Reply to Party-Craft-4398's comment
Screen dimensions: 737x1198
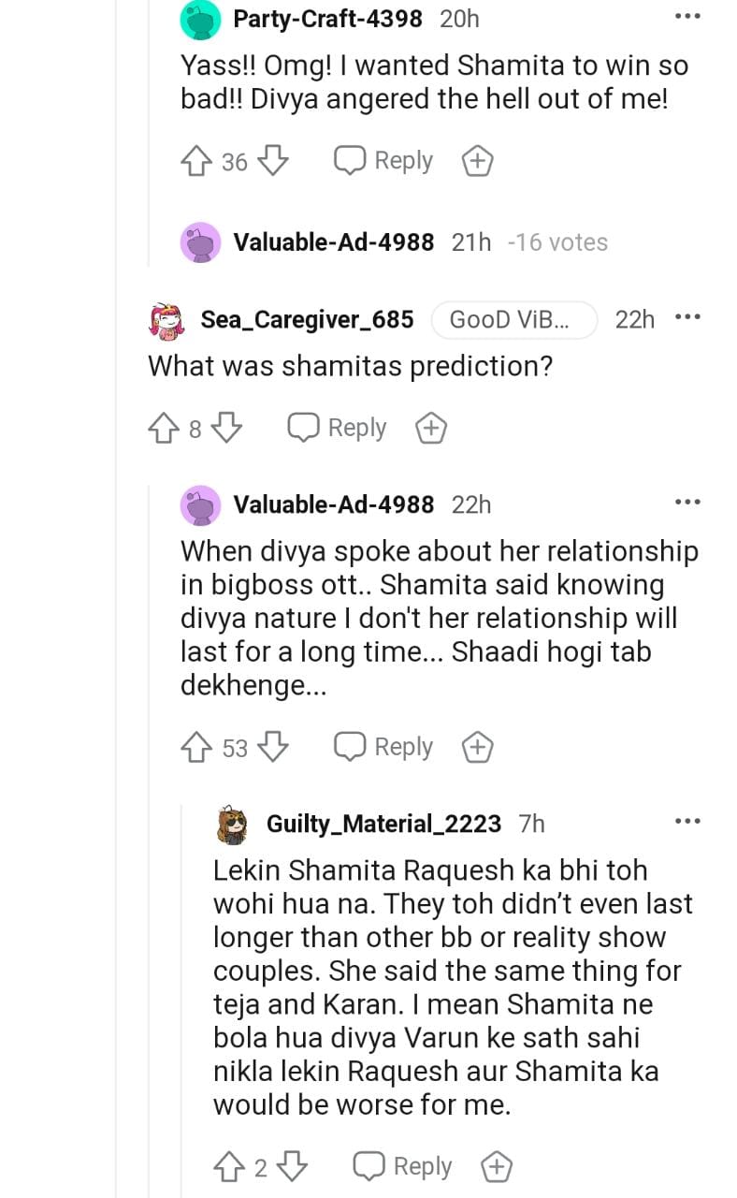pyautogui.click(x=384, y=161)
